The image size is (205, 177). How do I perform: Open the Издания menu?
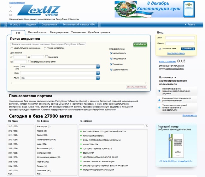31,25
